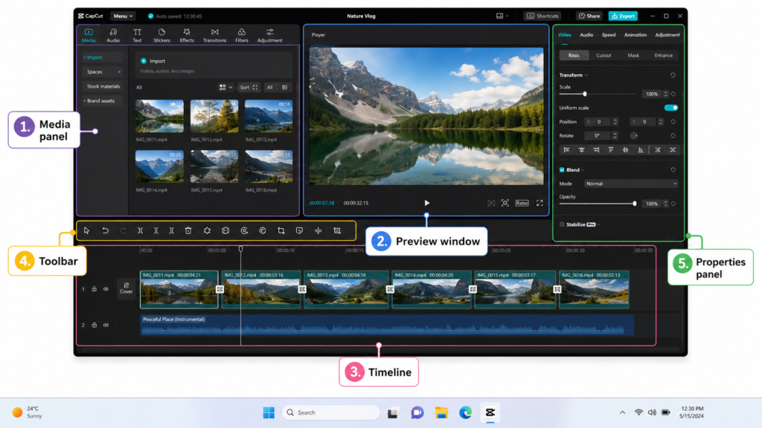Viewport: 762px width, 428px height.
Task: Click the Rotate dial knob
Action: click(x=634, y=136)
